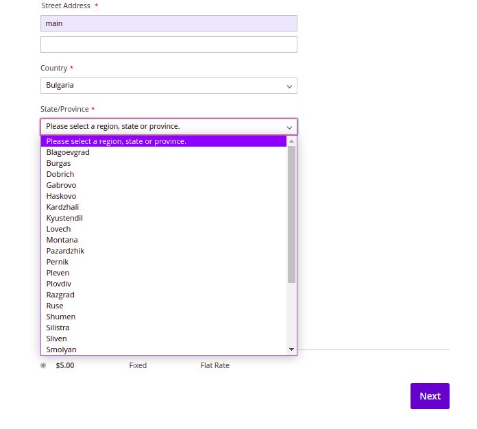Choose Blagoevgrad from the region list
Image resolution: width=477 pixels, height=429 pixels.
[164, 152]
